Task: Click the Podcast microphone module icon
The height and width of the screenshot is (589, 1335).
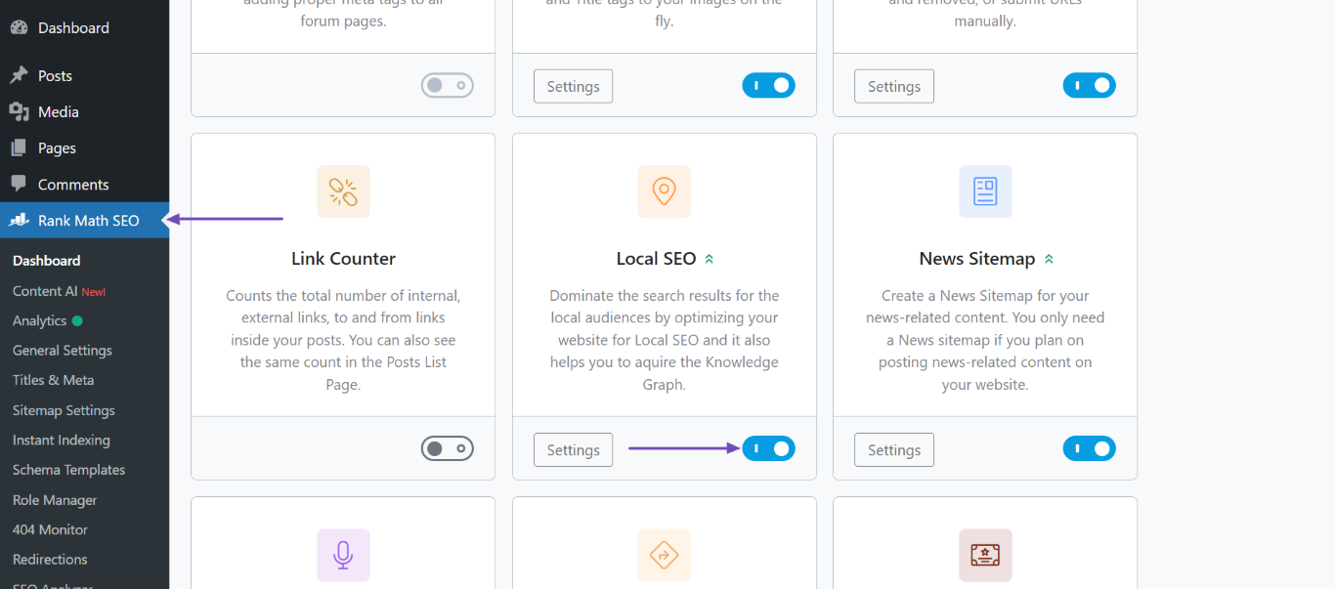Action: pyautogui.click(x=343, y=555)
